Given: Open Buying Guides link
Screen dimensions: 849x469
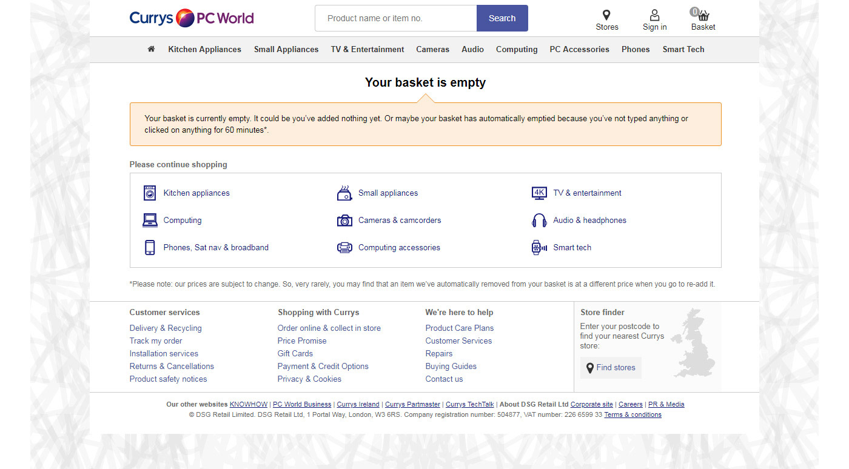Looking at the screenshot, I should click(x=451, y=367).
